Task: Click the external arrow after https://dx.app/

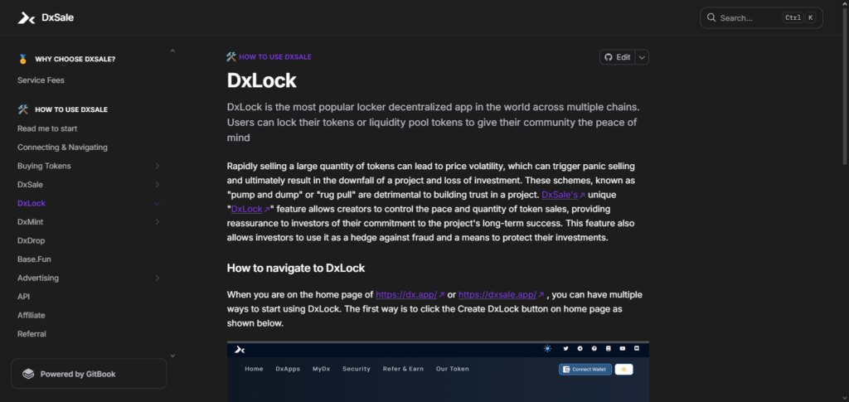Action: [x=441, y=295]
